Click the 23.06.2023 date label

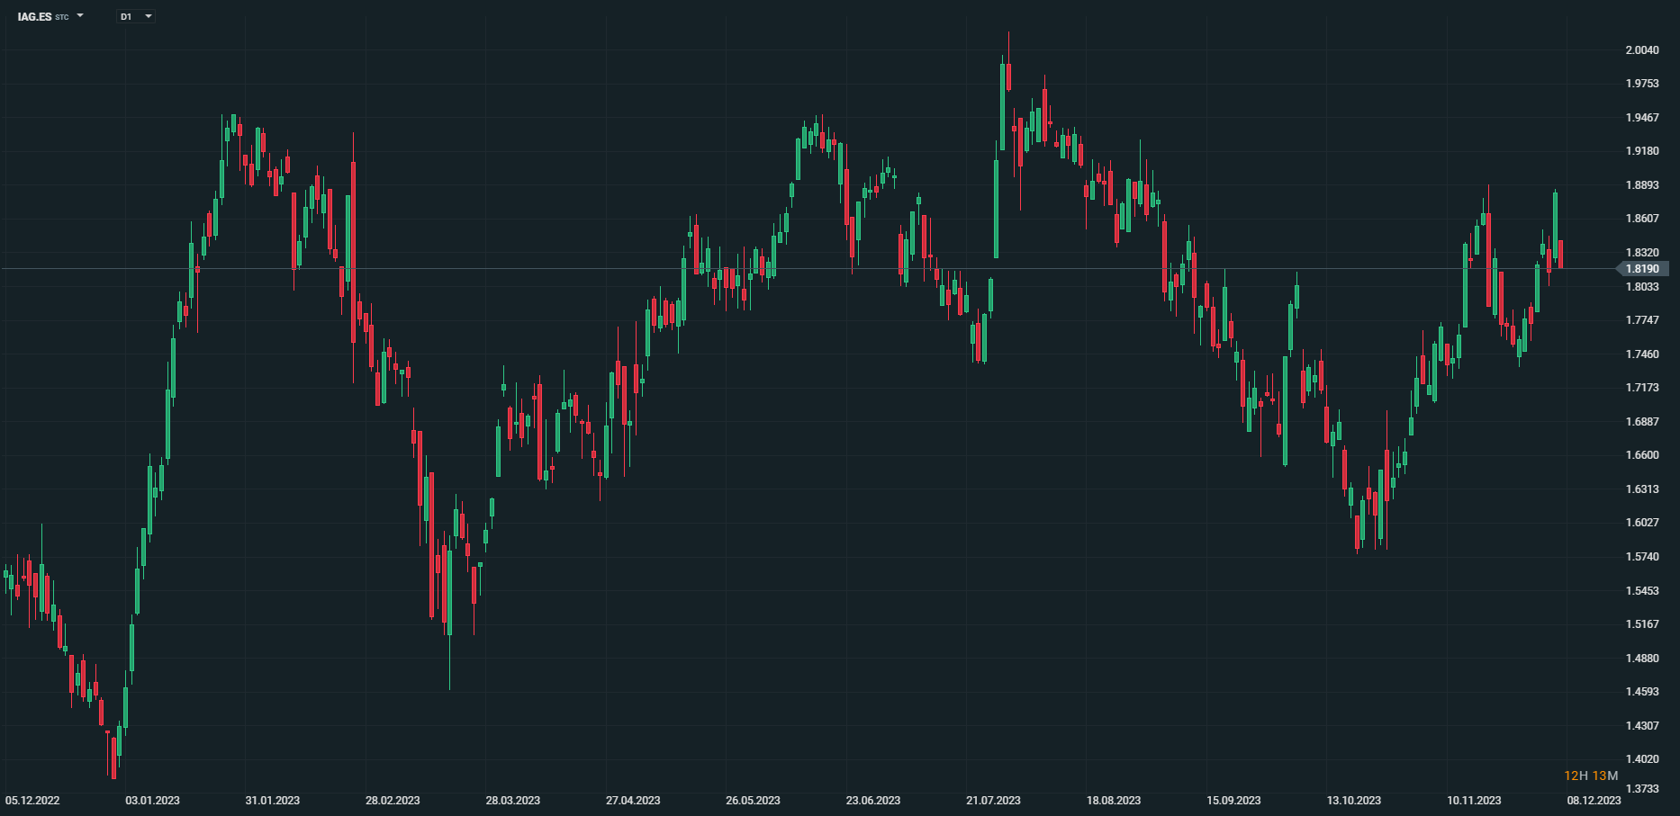(x=873, y=801)
